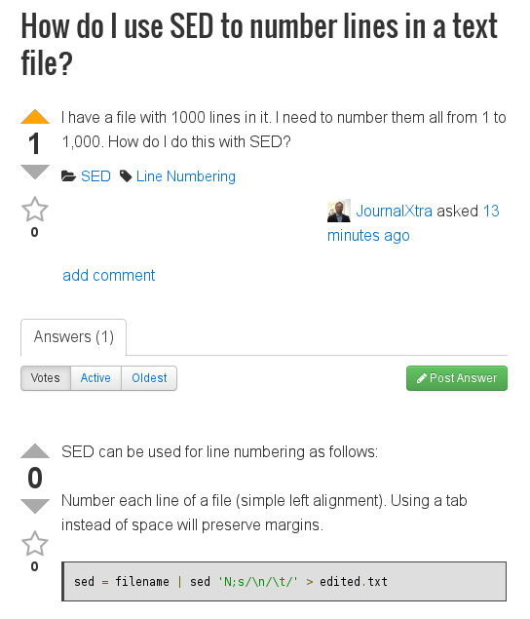View JournalXtra user avatar

click(339, 211)
